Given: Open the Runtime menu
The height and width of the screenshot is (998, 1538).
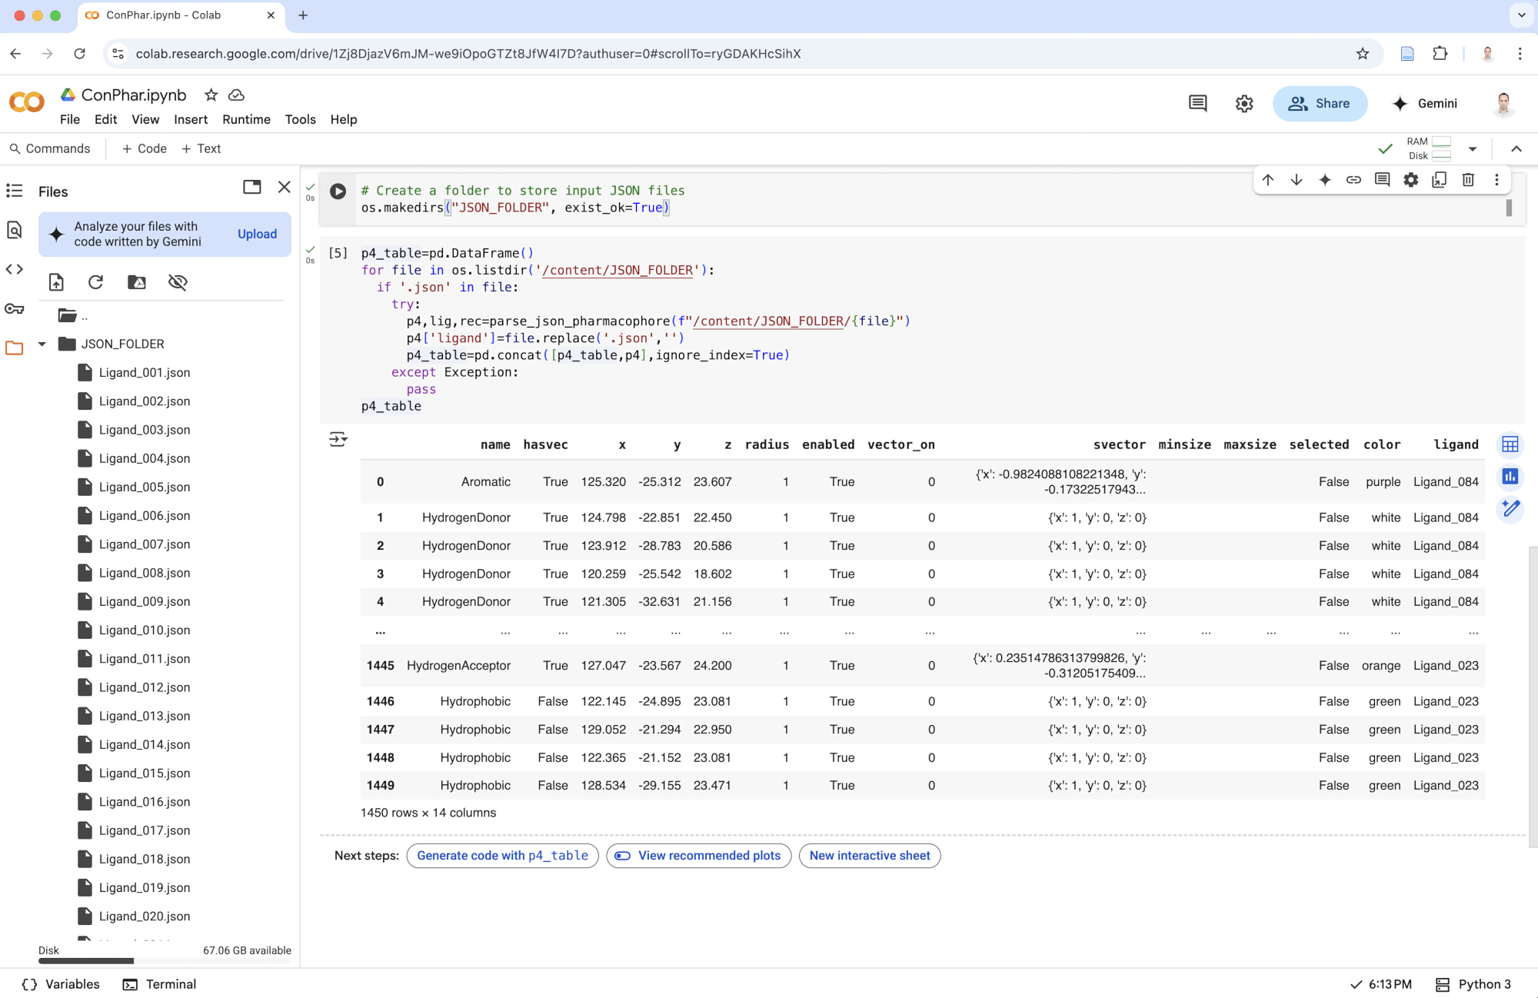Looking at the screenshot, I should [246, 119].
